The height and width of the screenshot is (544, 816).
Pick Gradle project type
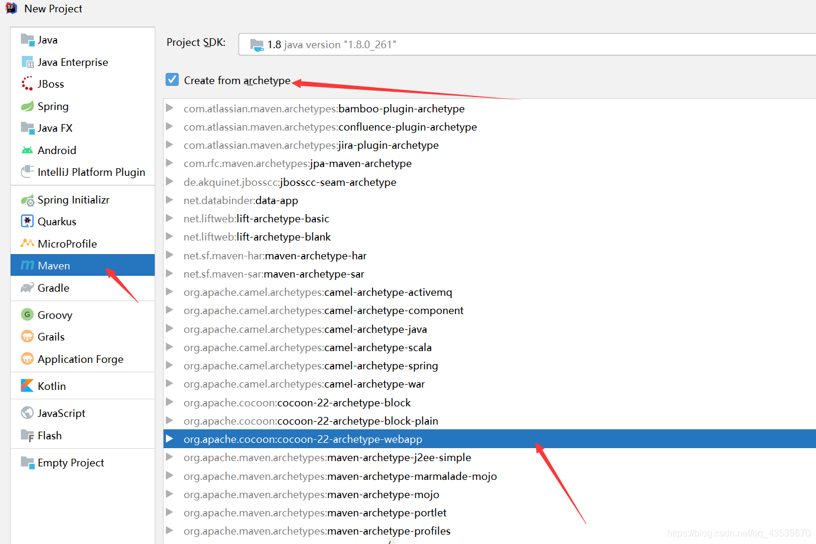pyautogui.click(x=82, y=288)
